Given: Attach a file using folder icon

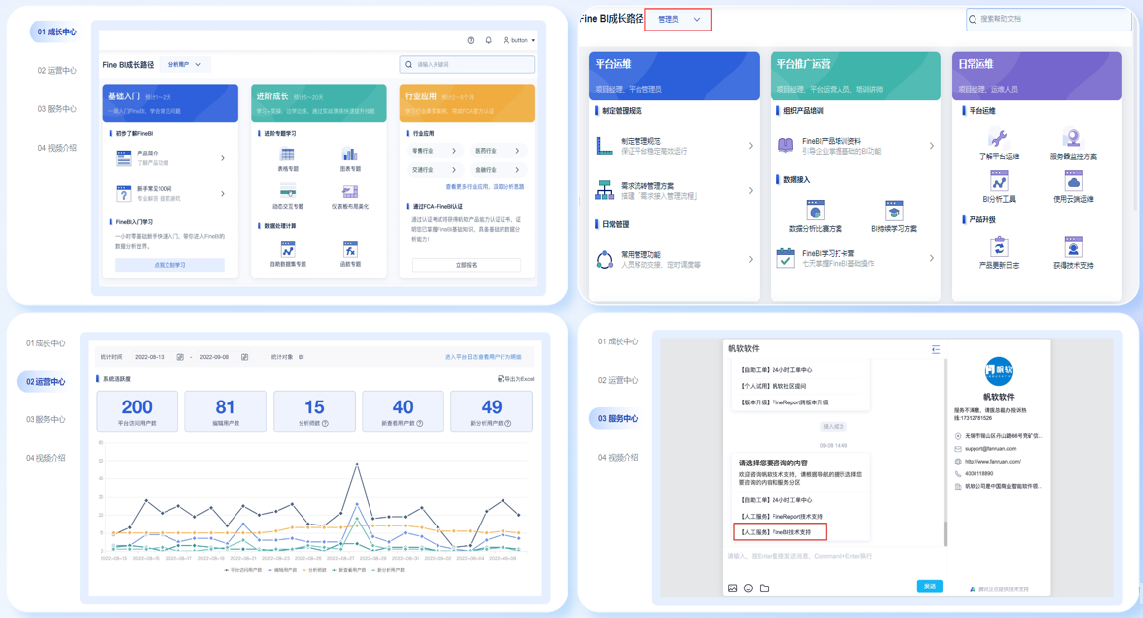Looking at the screenshot, I should [x=764, y=588].
